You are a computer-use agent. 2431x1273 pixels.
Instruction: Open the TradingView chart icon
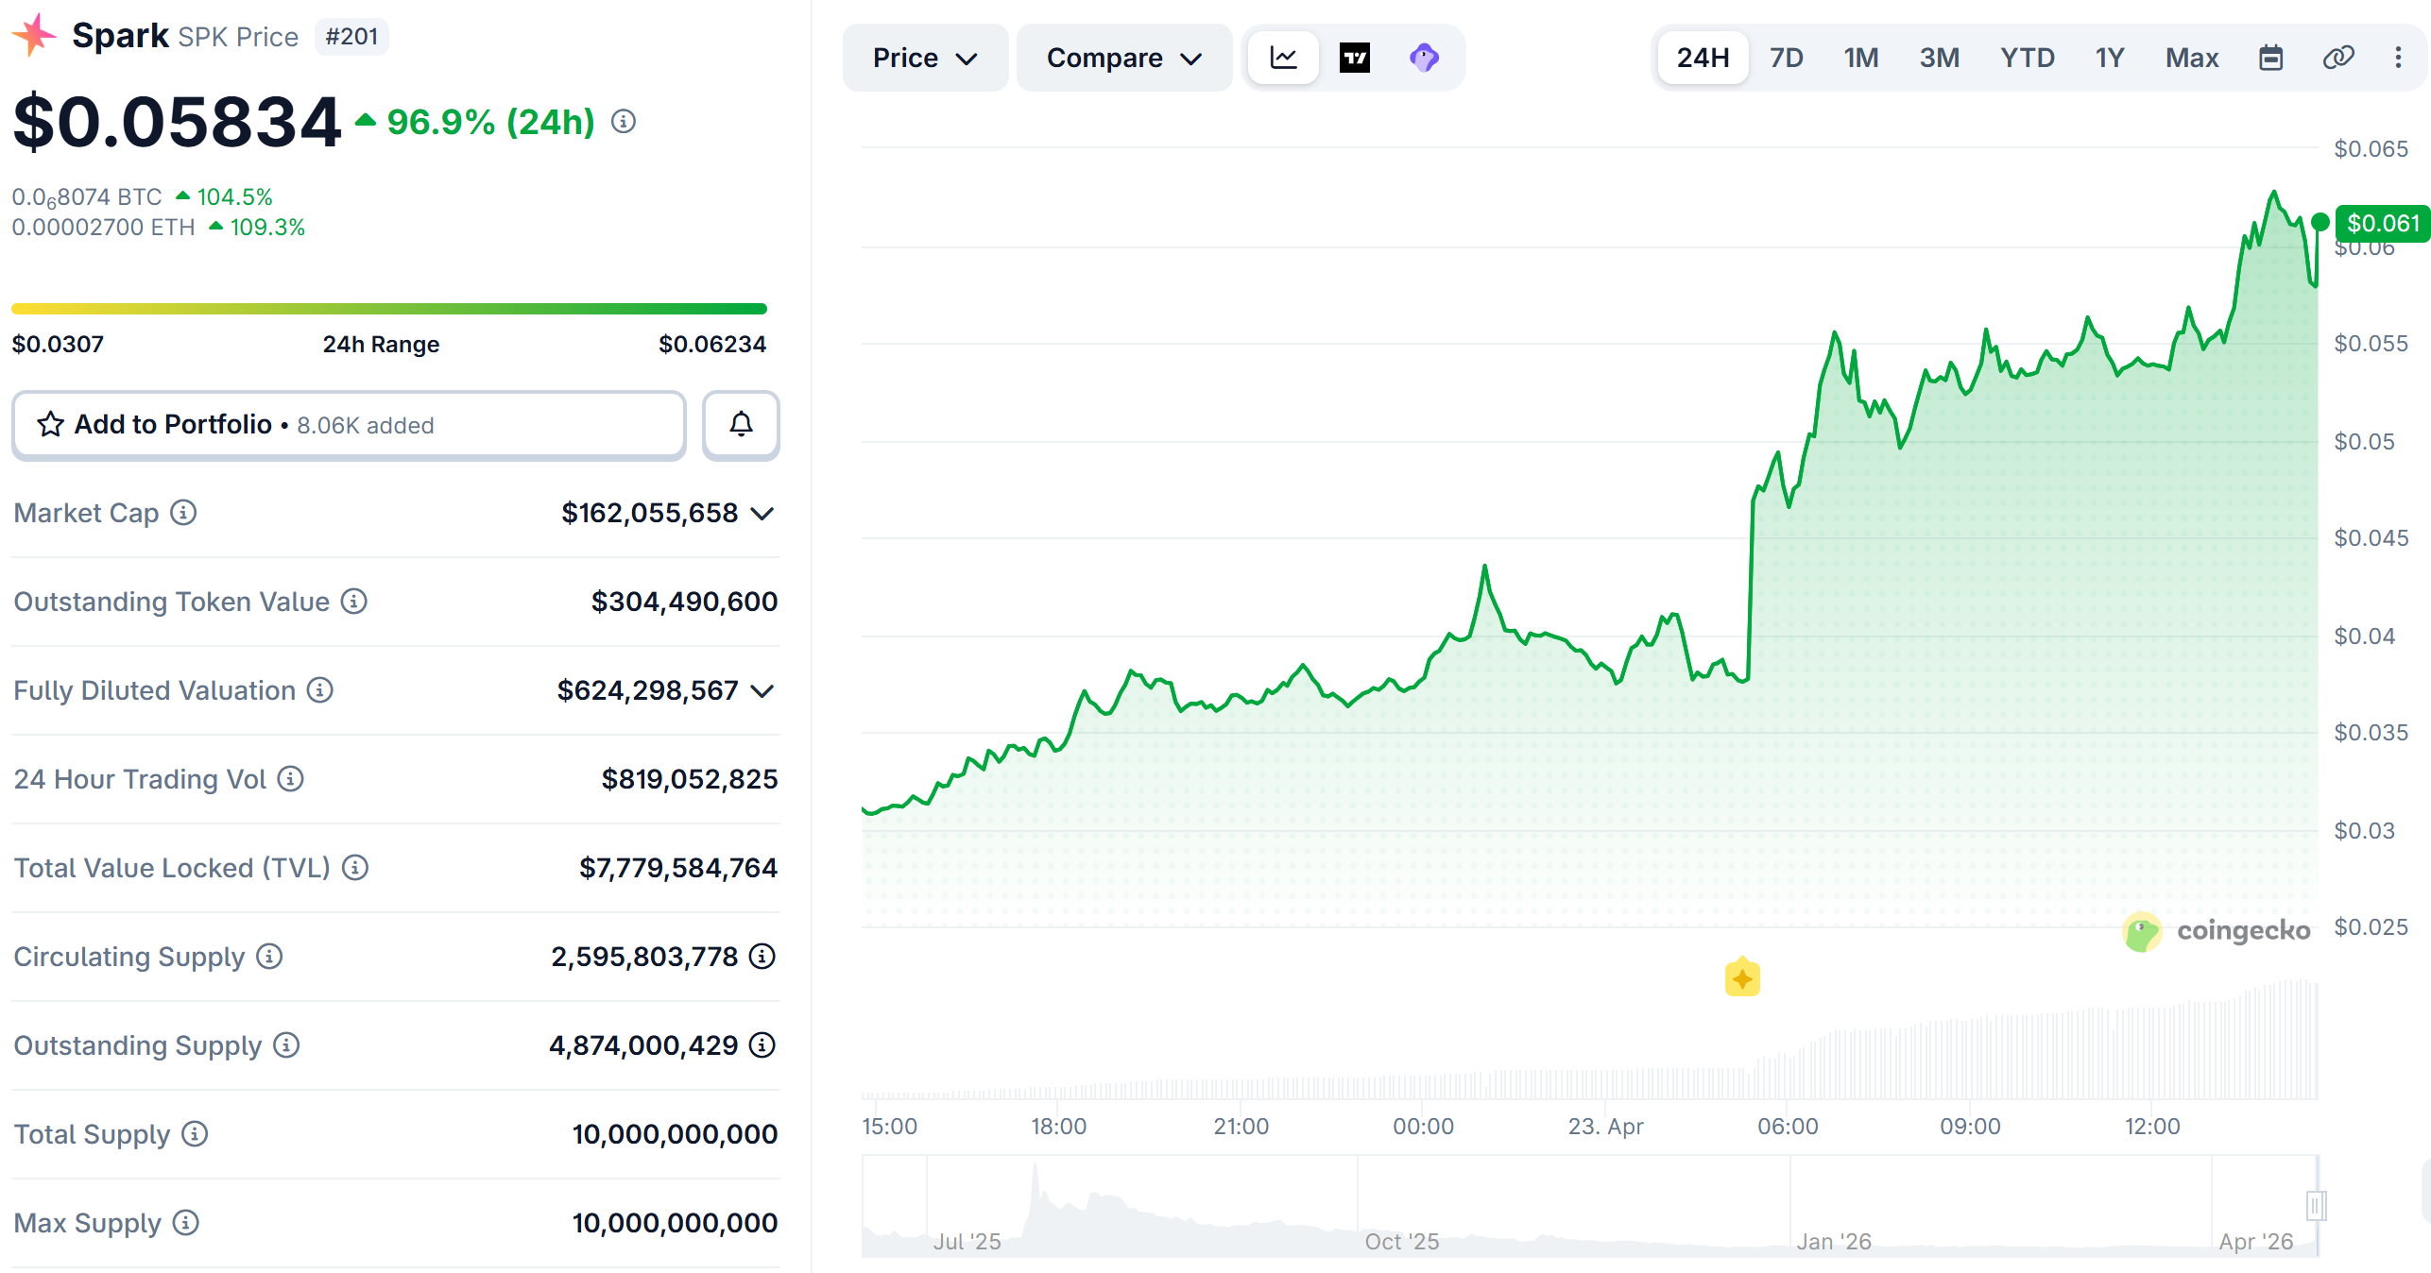1354,58
